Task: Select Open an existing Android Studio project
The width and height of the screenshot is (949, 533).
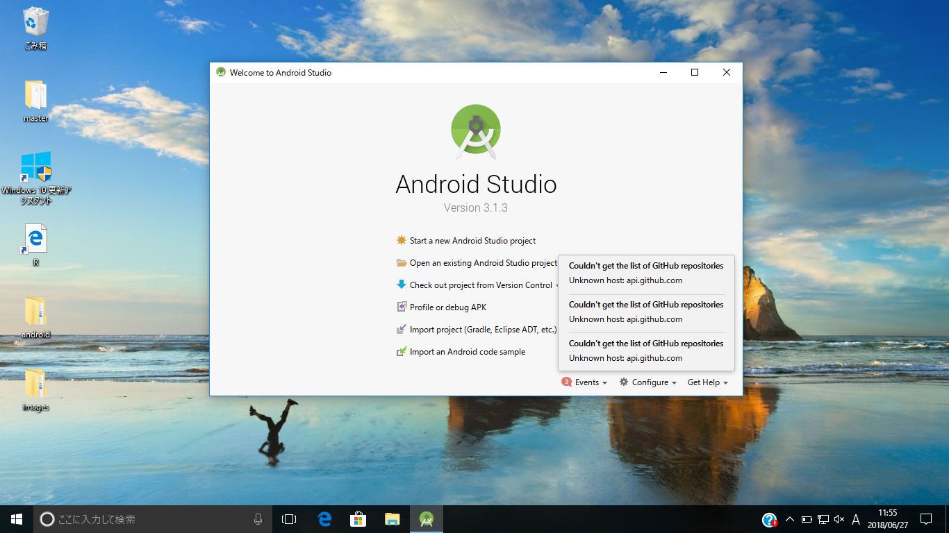Action: (x=483, y=263)
